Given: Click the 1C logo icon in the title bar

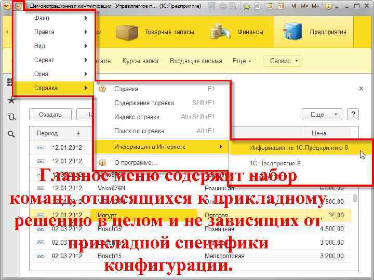Looking at the screenshot, I should (7, 6).
